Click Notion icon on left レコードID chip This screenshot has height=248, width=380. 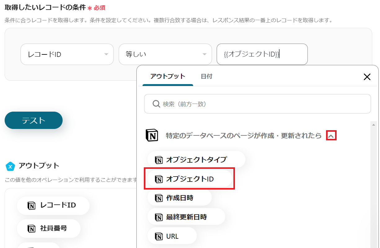pyautogui.click(x=31, y=205)
